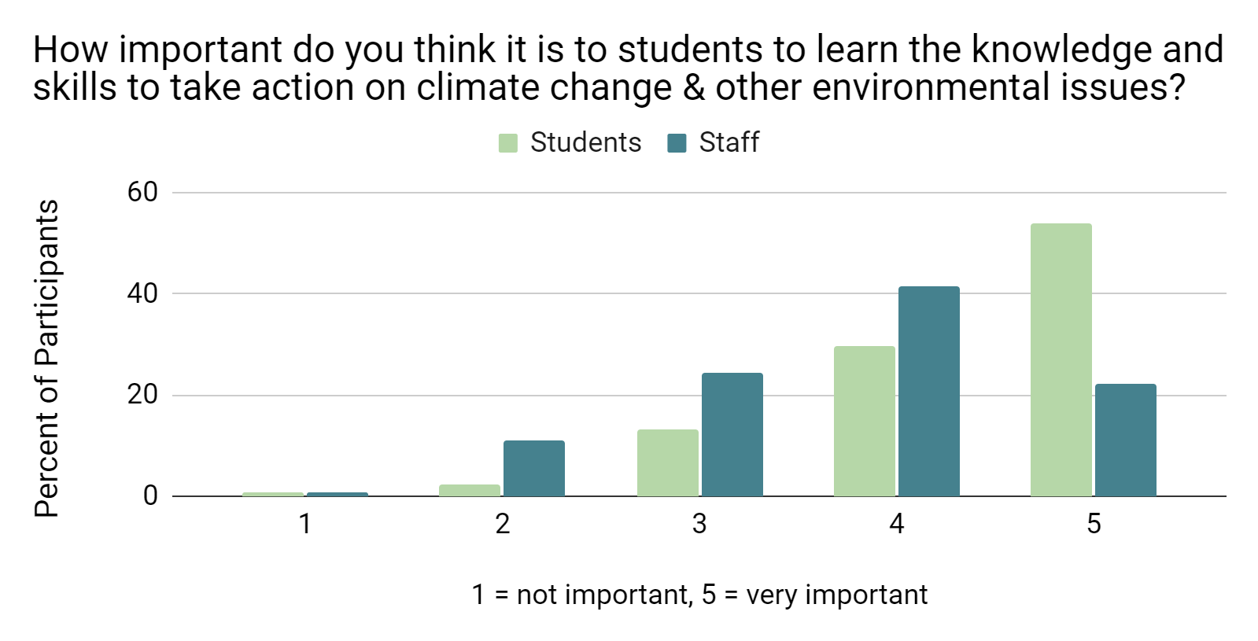Select the Staff legend label
This screenshot has height=641, width=1258.
(x=729, y=142)
